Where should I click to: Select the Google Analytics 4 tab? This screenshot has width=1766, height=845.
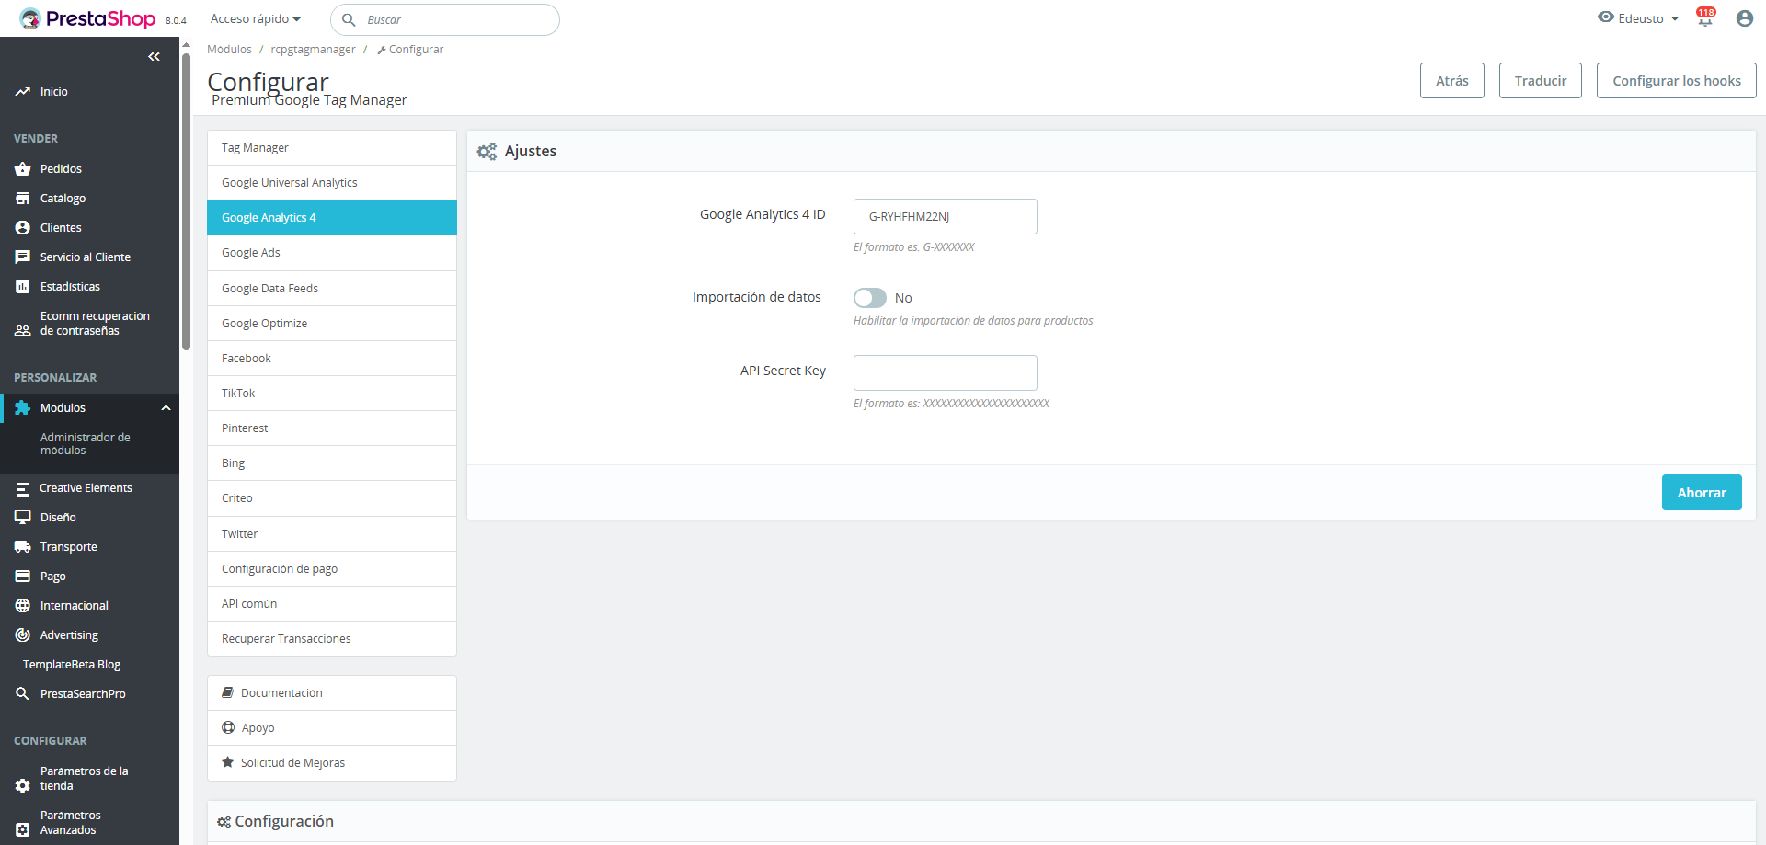click(332, 218)
